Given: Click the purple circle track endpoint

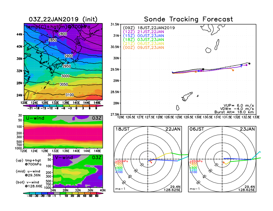Looking at the screenshot, I should [246, 65].
